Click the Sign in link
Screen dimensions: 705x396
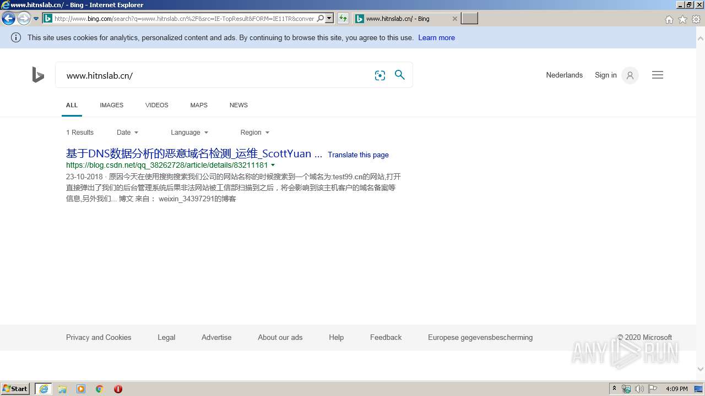[605, 75]
